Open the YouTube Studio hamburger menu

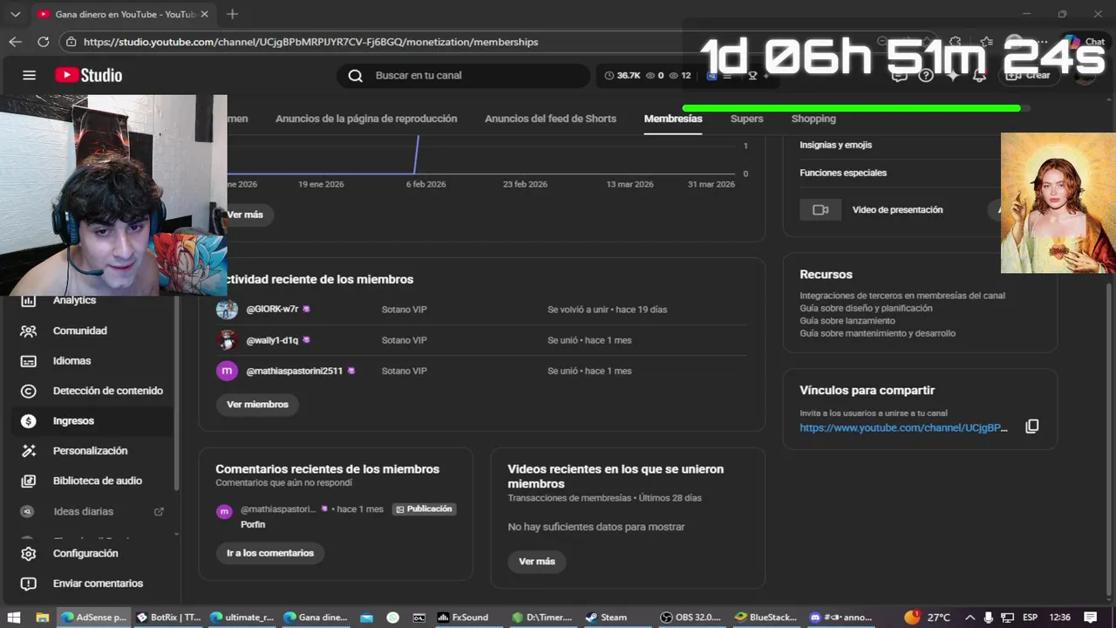(x=29, y=75)
